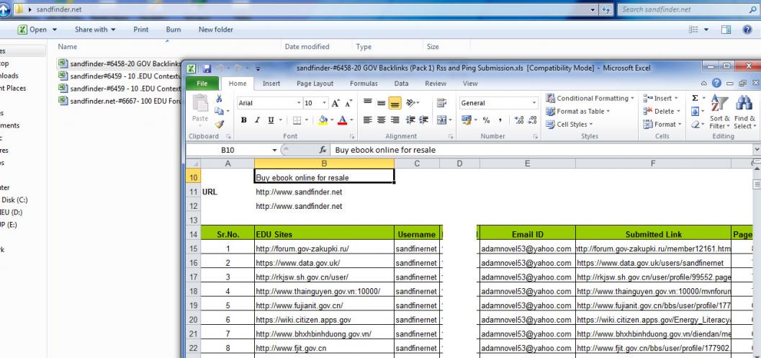Viewport: 761px width, 358px height.
Task: Minimize the ribbon with caret icon
Action: 705,84
